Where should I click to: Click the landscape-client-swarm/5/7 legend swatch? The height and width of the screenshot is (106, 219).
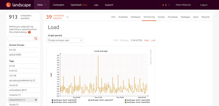(x=89, y=100)
